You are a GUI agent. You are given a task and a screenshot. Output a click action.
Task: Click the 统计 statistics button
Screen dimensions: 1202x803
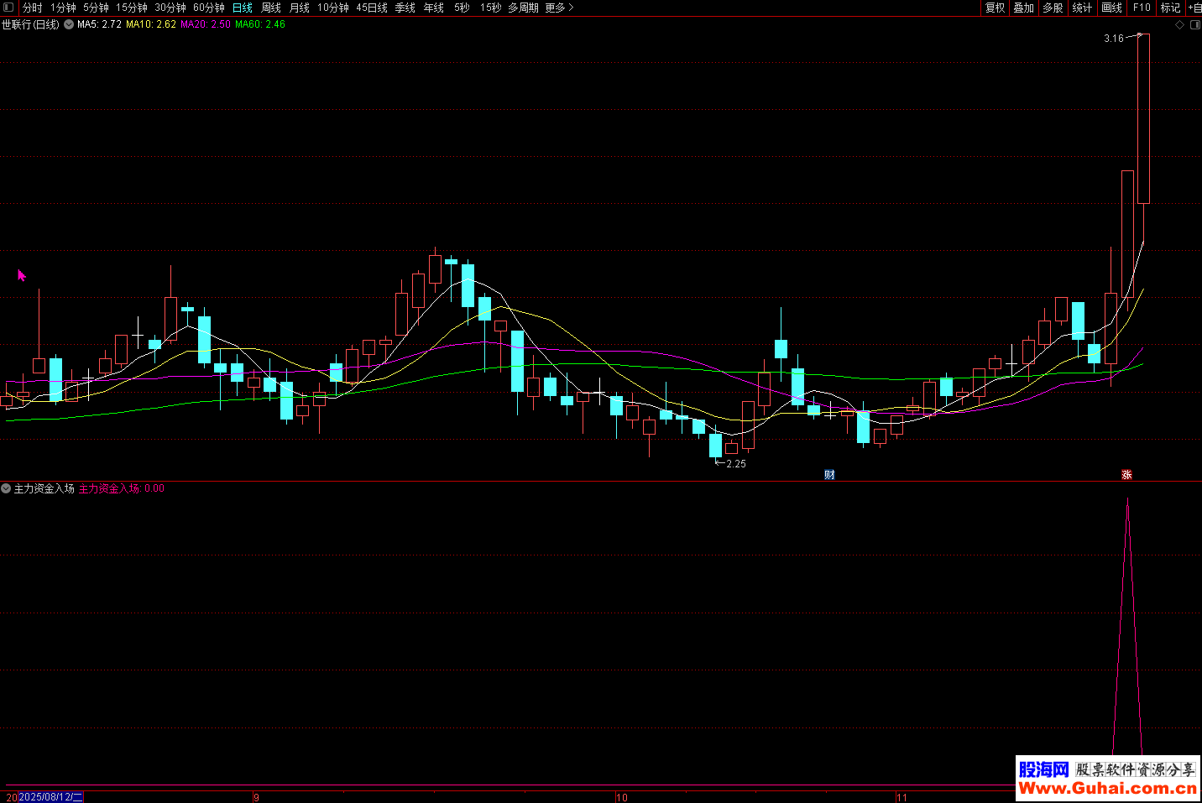[x=1082, y=8]
